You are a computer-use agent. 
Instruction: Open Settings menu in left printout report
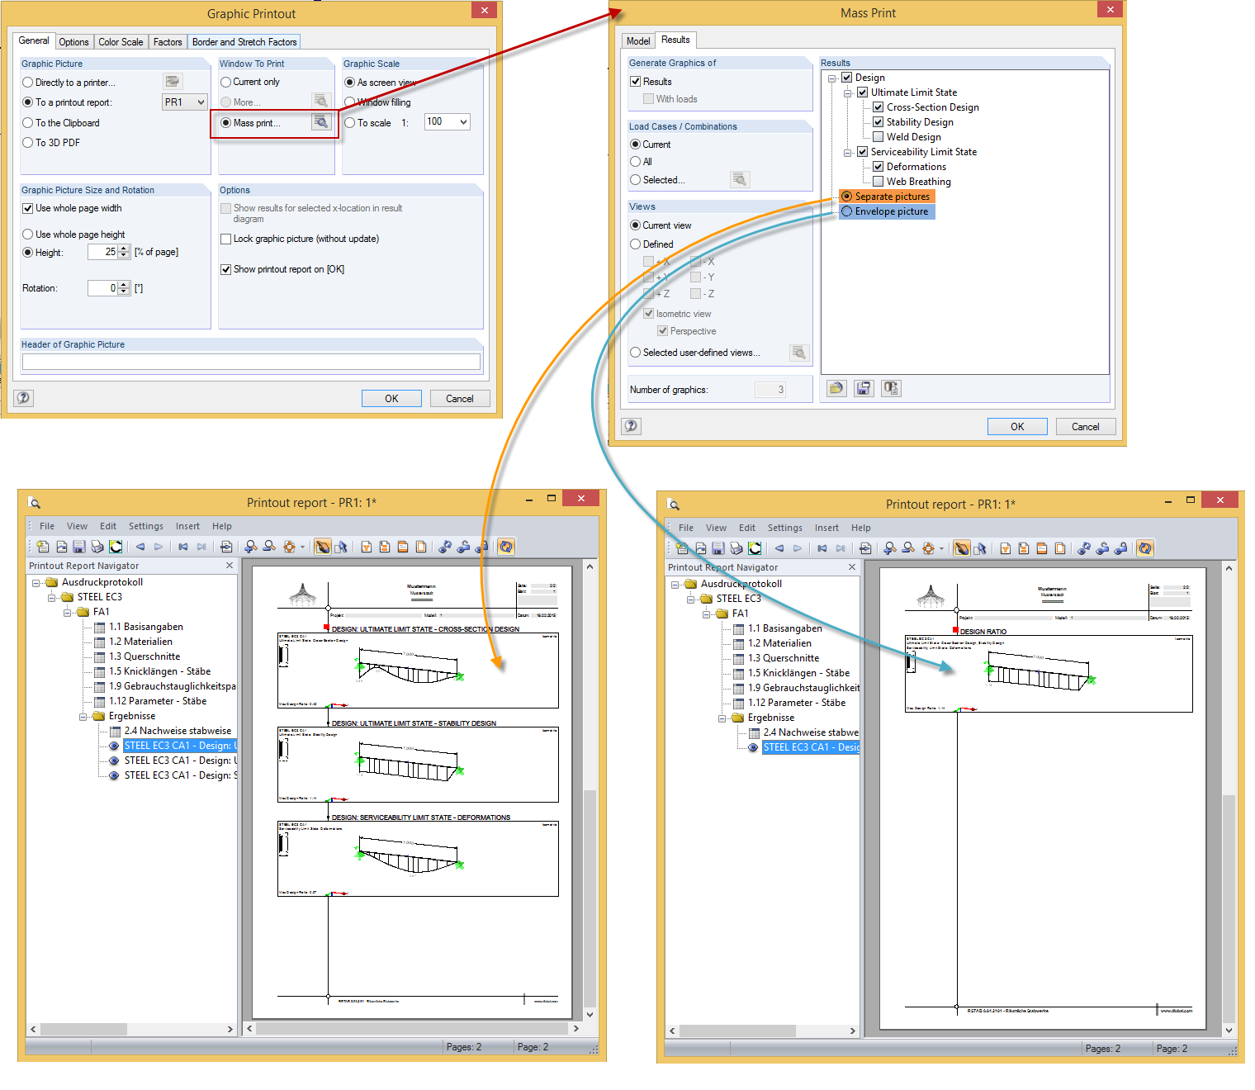click(x=146, y=526)
